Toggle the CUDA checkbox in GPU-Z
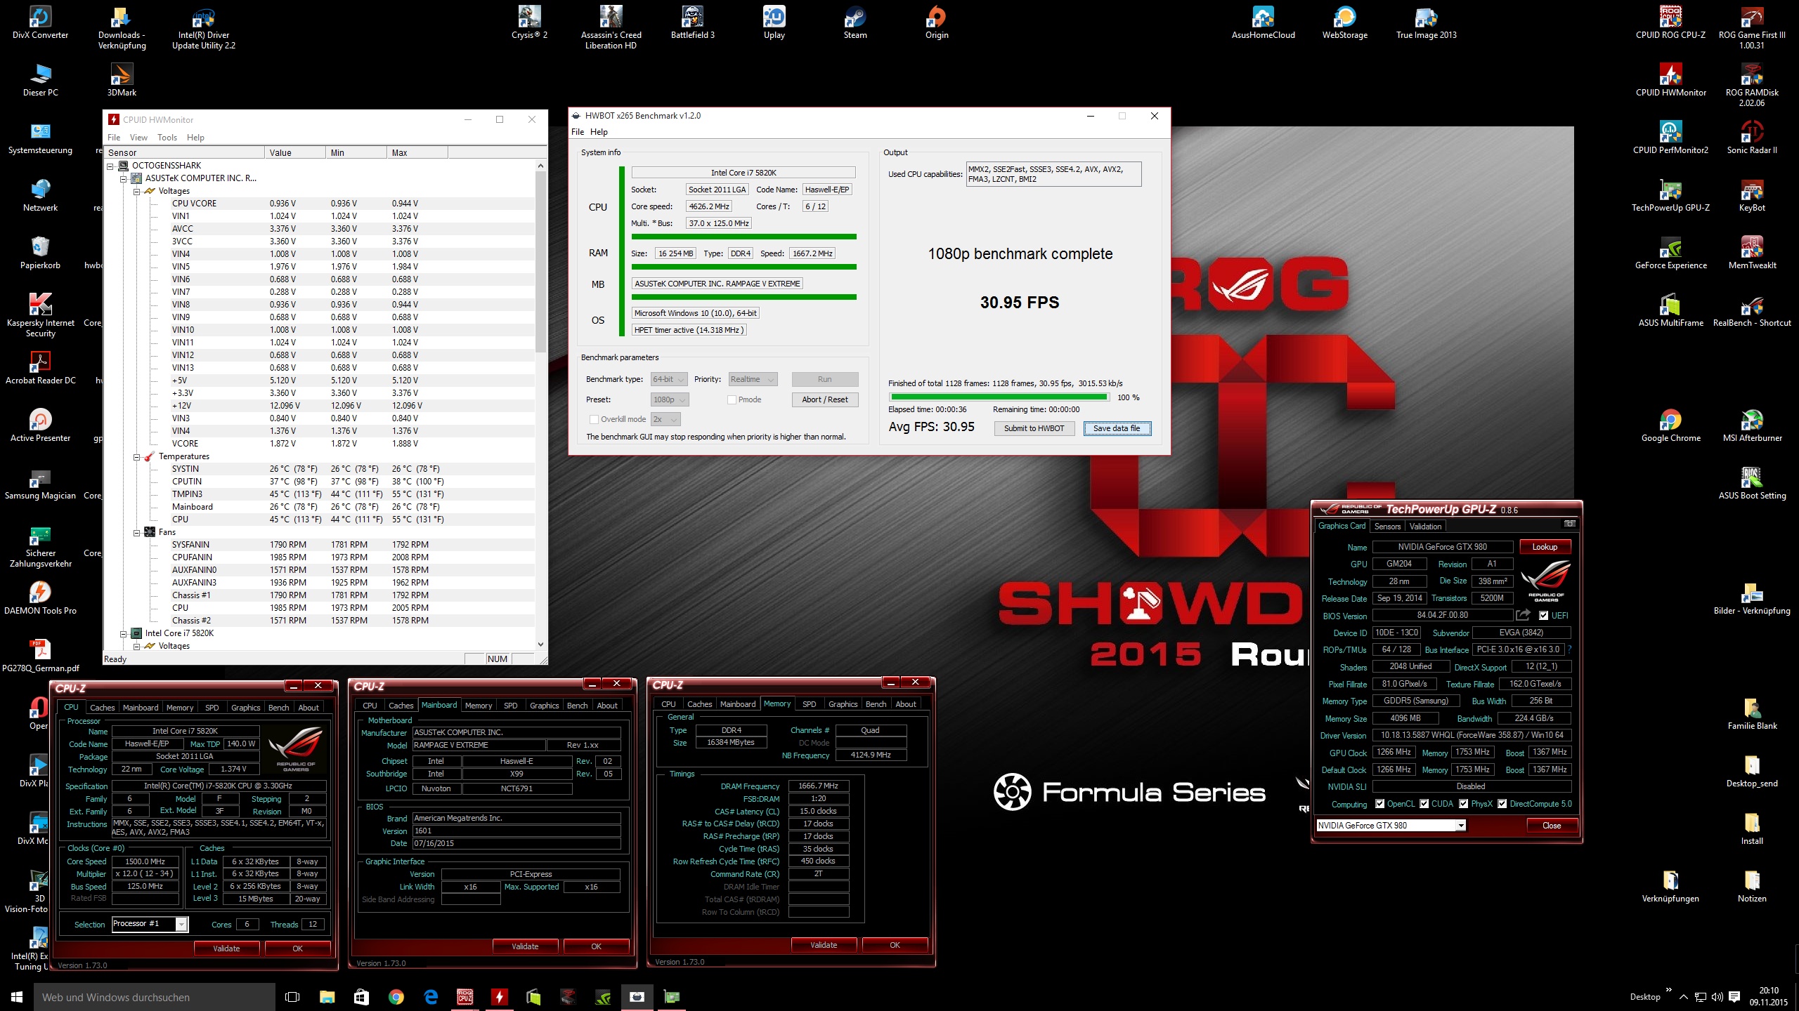The width and height of the screenshot is (1799, 1011). pyautogui.click(x=1424, y=804)
